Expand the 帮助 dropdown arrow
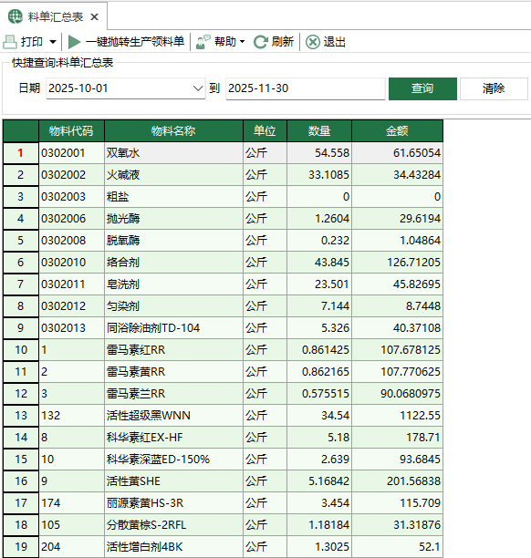The width and height of the screenshot is (531, 558). (x=243, y=42)
